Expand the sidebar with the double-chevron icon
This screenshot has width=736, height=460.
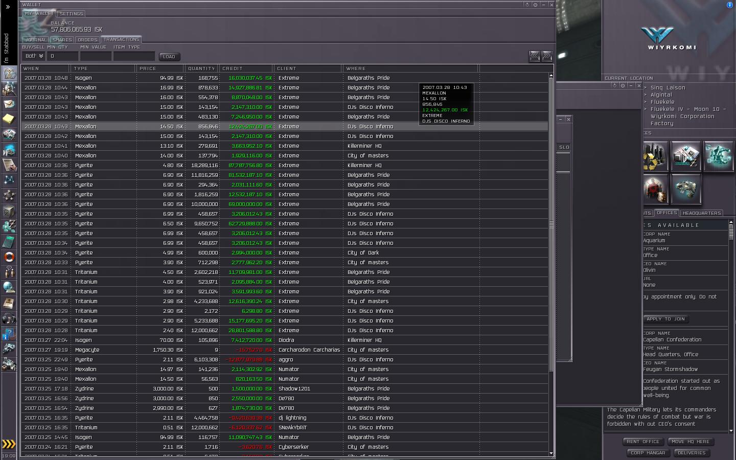[x=7, y=7]
